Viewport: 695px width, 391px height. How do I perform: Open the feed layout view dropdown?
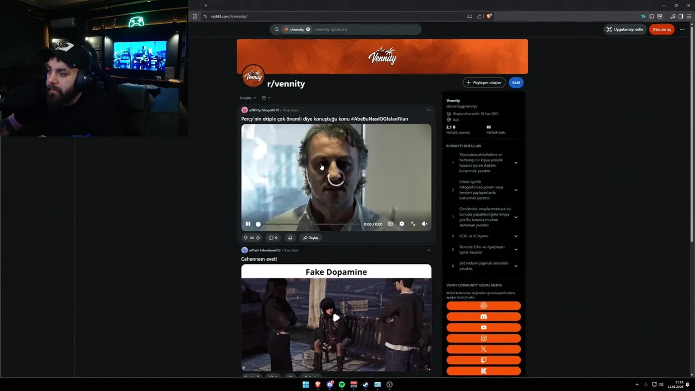(266, 98)
